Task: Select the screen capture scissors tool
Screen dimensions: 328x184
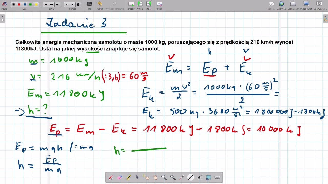Action: click(x=208, y=177)
